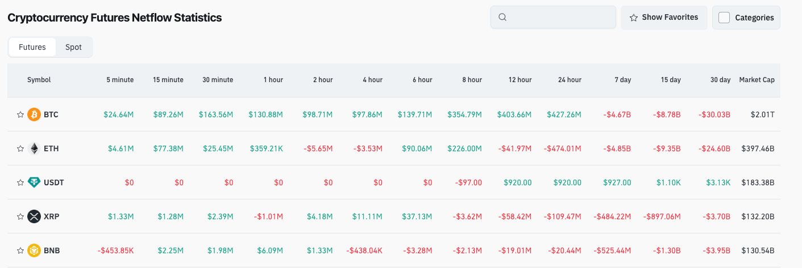Screen dimensions: 802x268
Task: Switch to the Futures tab
Action: click(32, 47)
